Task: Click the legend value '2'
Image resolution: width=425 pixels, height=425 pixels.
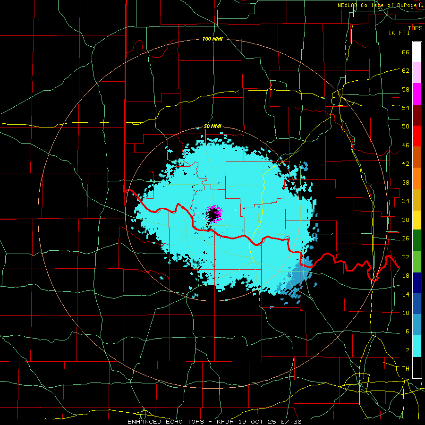Action: coord(407,350)
